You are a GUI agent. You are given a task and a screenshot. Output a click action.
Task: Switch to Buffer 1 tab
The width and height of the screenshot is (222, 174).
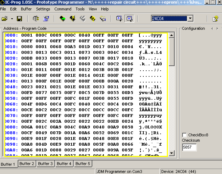(8, 164)
